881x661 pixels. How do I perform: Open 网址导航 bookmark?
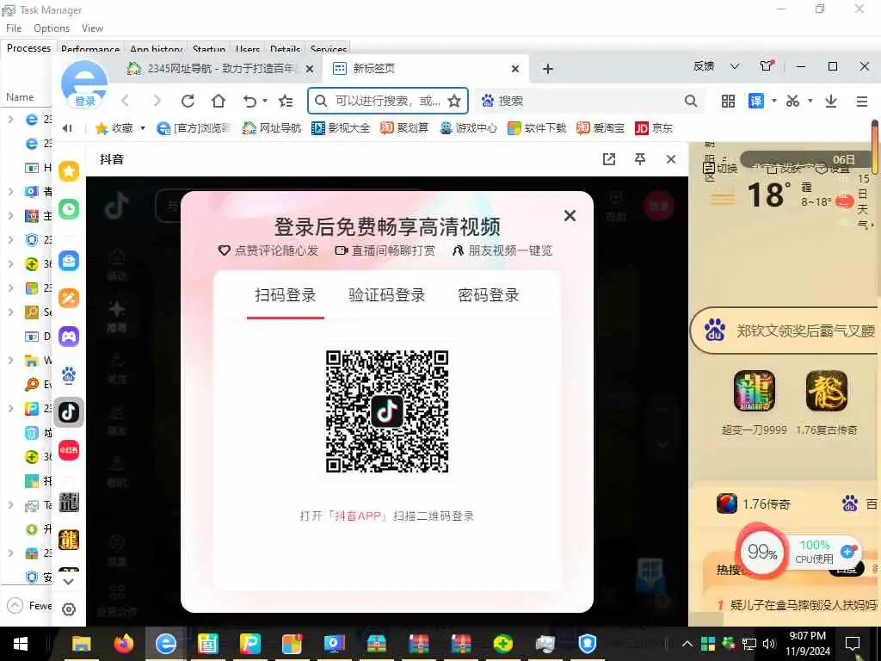(x=272, y=128)
